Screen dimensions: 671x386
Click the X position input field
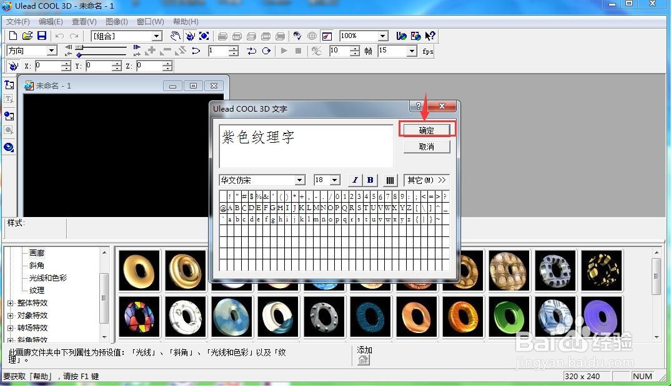(x=48, y=65)
